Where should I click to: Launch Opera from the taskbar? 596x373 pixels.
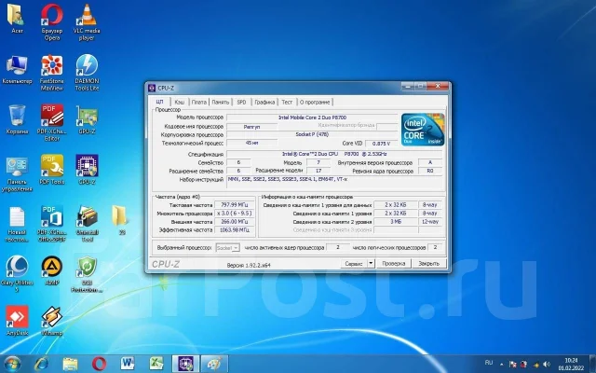(99, 364)
